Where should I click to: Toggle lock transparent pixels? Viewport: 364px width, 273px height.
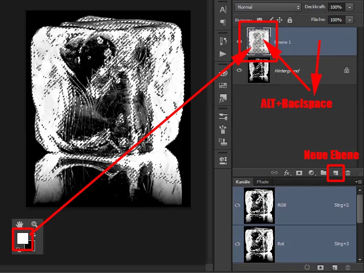pyautogui.click(x=259, y=20)
